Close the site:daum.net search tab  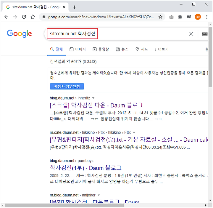click(x=64, y=7)
